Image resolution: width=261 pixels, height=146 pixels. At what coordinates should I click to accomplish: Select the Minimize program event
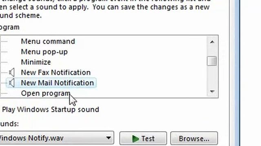pyautogui.click(x=36, y=62)
